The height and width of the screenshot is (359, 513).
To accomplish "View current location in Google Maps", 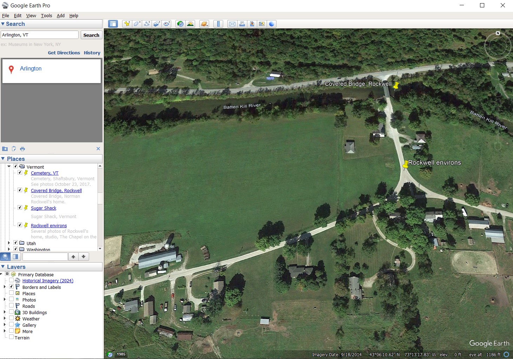I will [x=262, y=24].
